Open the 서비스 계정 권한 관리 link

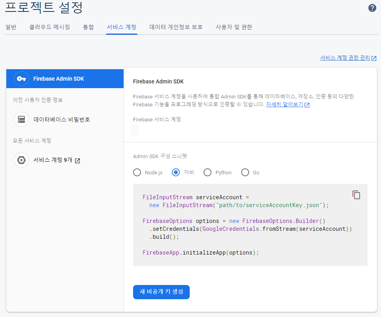pos(345,58)
